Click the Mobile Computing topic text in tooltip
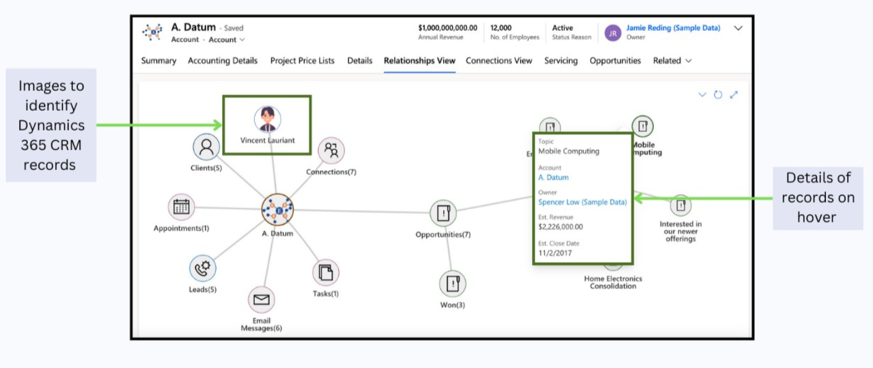The height and width of the screenshot is (368, 873). point(569,151)
